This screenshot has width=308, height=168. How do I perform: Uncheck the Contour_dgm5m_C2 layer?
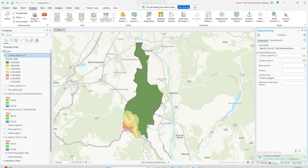pyautogui.click(x=6, y=55)
